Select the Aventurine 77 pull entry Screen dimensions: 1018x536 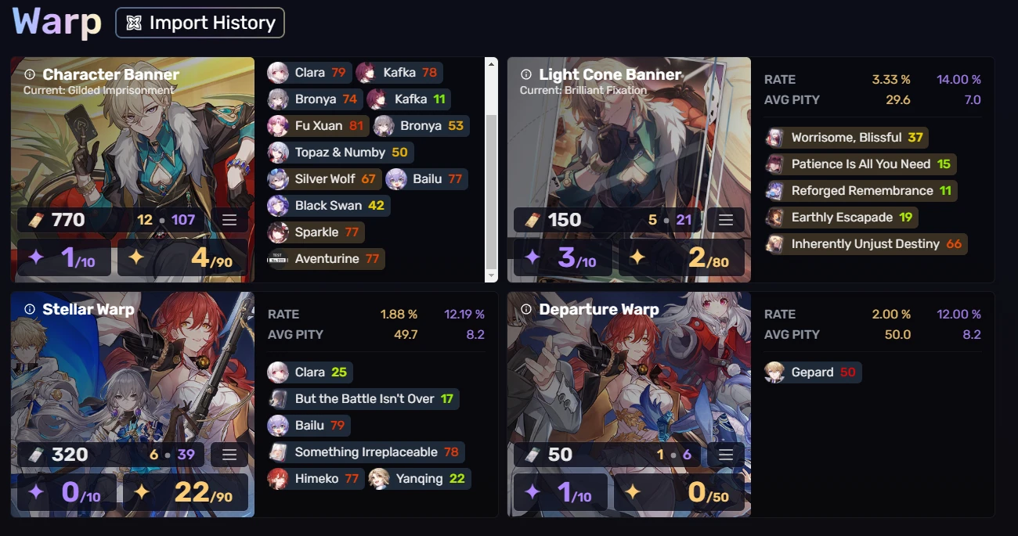326,259
